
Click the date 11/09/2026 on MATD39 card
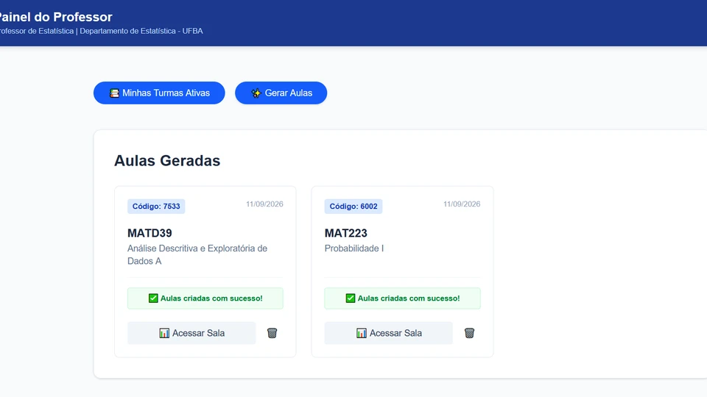[264, 204]
